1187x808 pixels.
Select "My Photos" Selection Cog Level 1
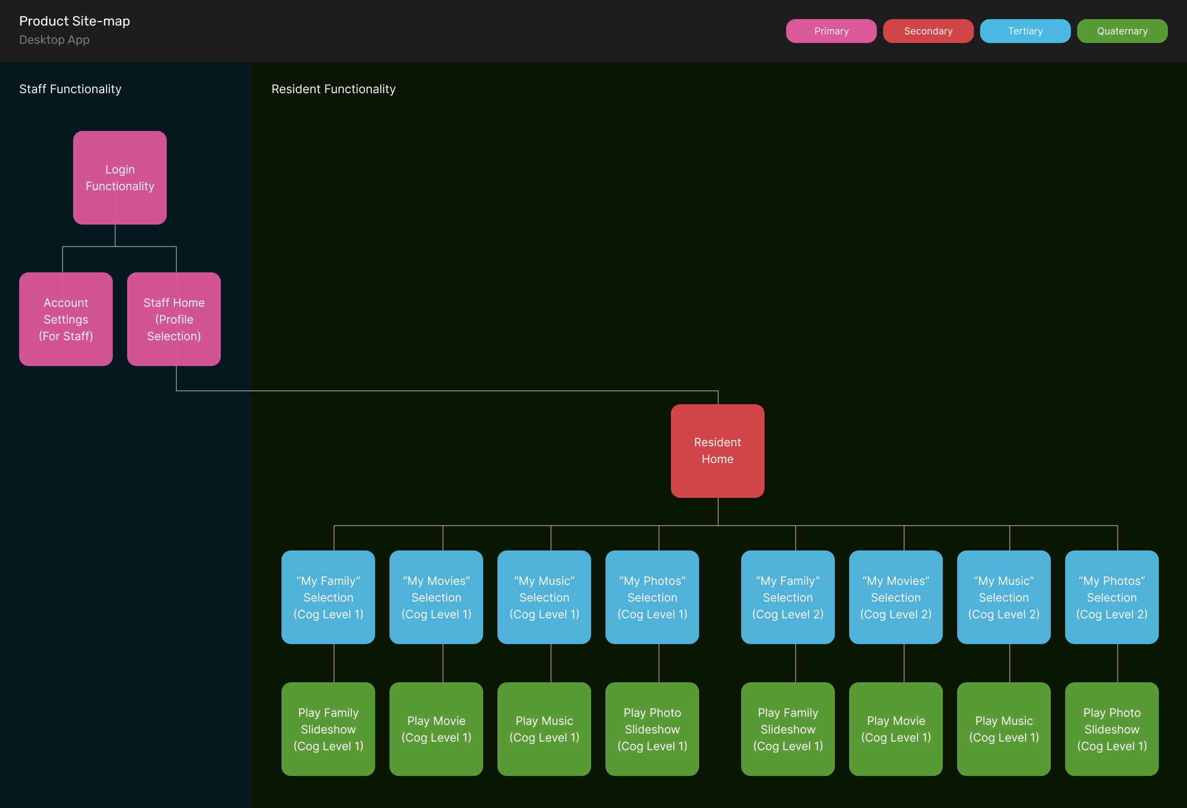click(x=652, y=597)
